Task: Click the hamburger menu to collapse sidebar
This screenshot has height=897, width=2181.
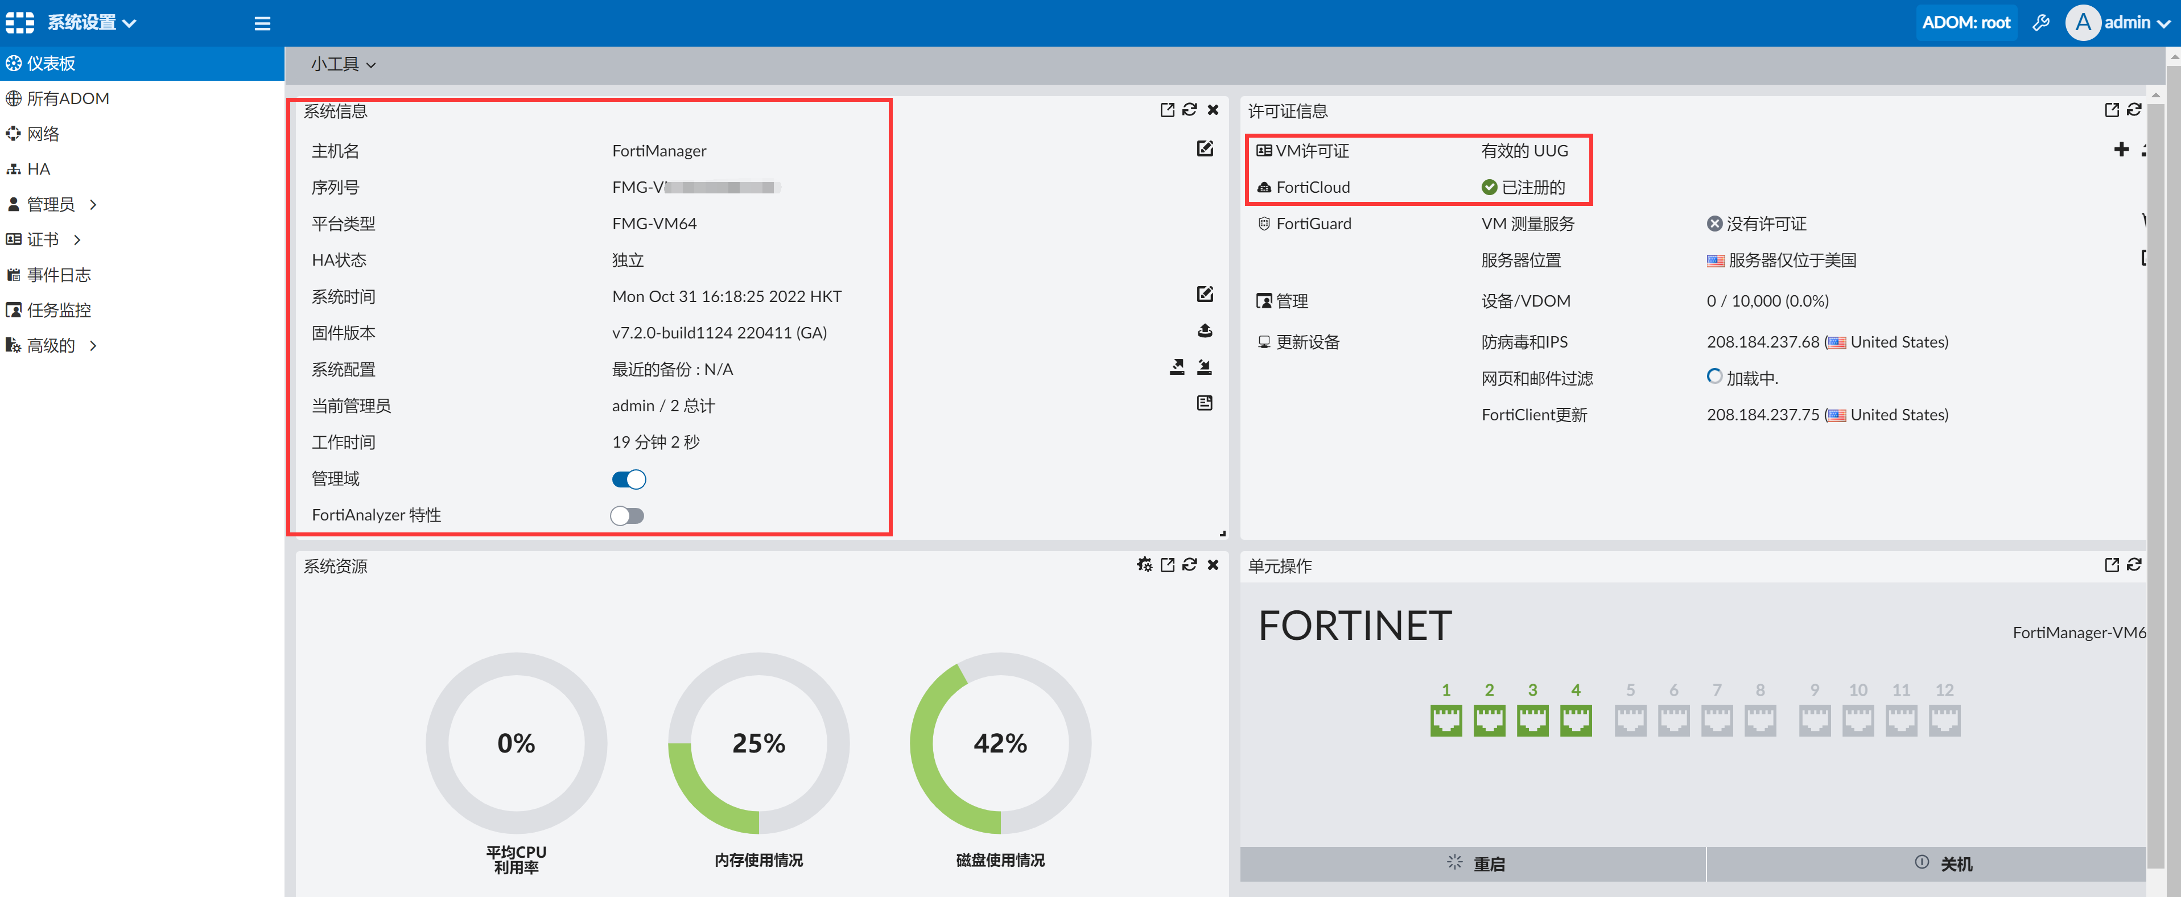Action: tap(262, 24)
